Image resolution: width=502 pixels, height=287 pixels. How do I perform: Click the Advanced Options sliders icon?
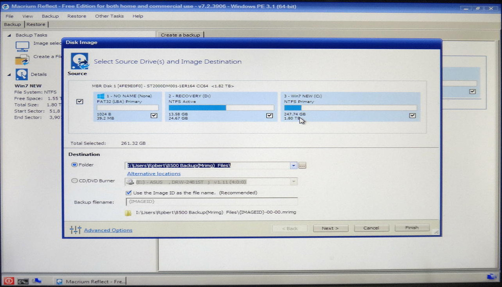pos(75,230)
